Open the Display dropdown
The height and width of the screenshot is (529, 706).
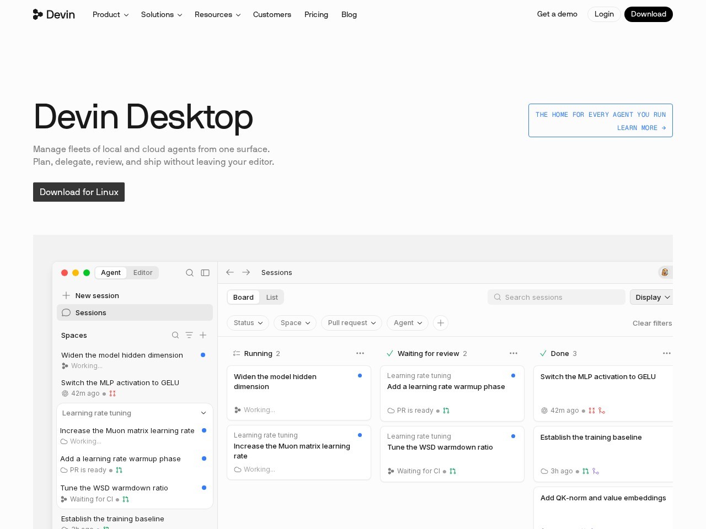pos(652,298)
